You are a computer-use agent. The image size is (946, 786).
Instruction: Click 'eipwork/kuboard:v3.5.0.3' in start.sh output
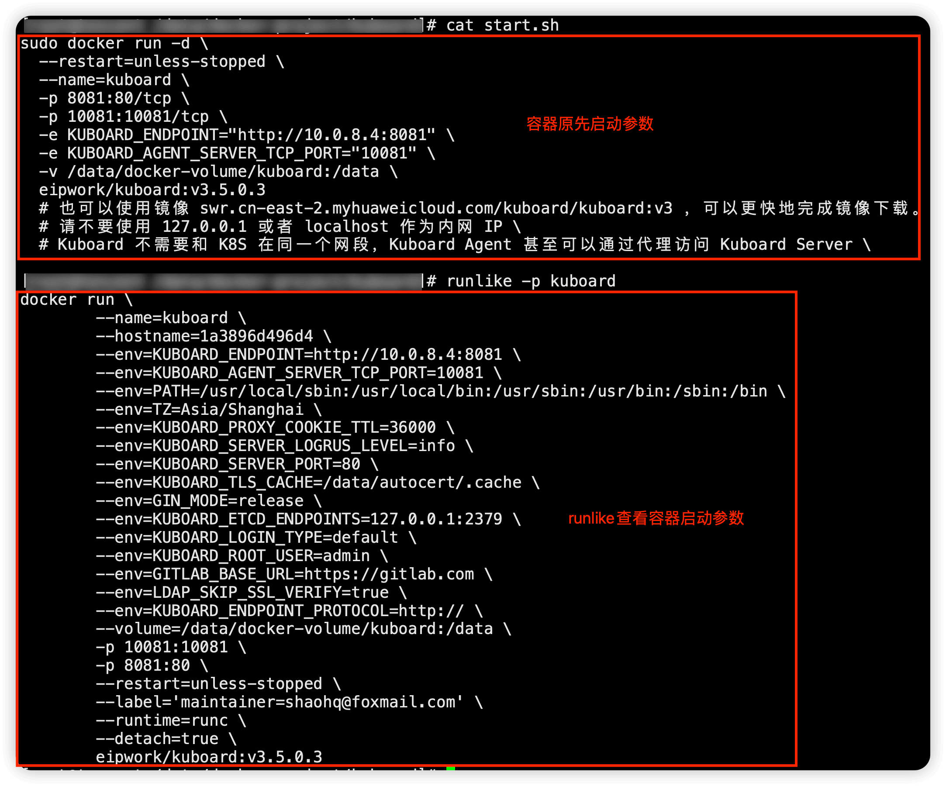[x=152, y=190]
